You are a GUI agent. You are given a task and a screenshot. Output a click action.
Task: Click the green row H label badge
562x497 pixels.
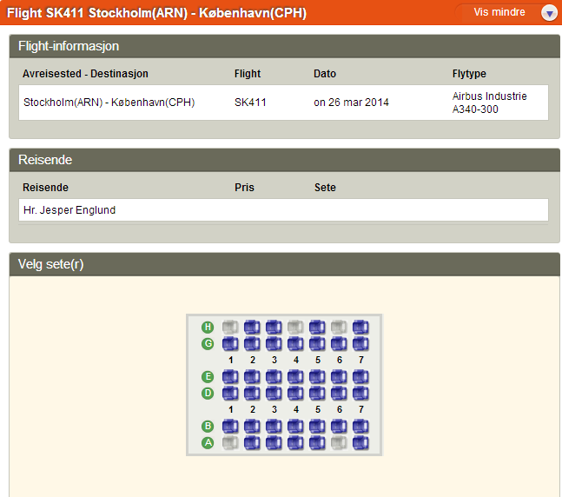[208, 328]
